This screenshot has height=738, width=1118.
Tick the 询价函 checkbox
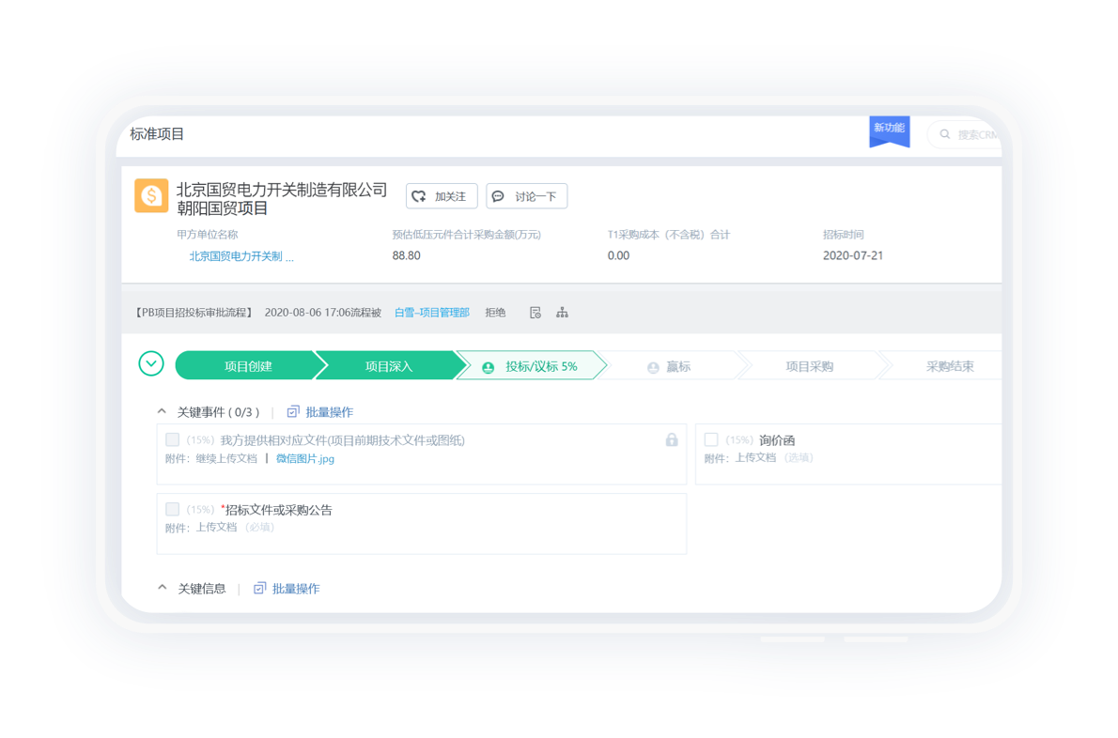(x=711, y=439)
